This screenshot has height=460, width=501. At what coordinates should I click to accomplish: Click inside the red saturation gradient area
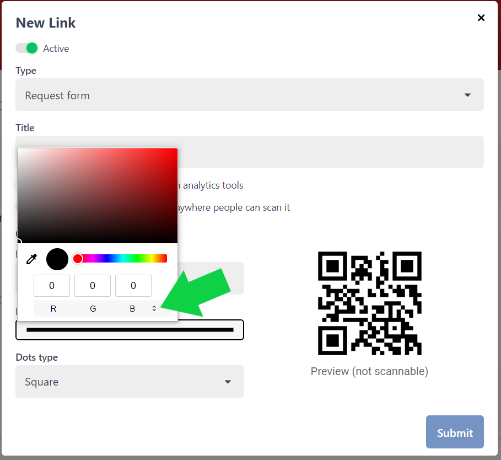tap(98, 196)
